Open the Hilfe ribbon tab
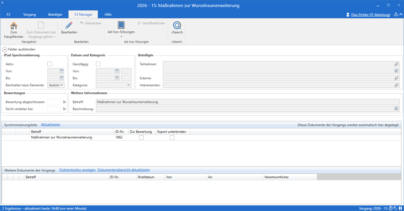 pyautogui.click(x=108, y=14)
